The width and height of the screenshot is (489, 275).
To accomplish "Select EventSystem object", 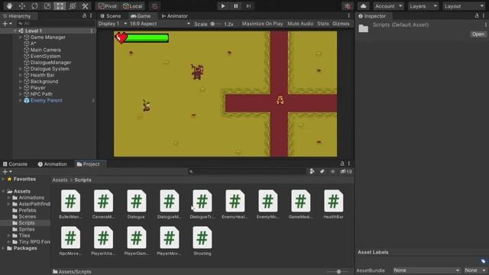I will click(x=45, y=56).
